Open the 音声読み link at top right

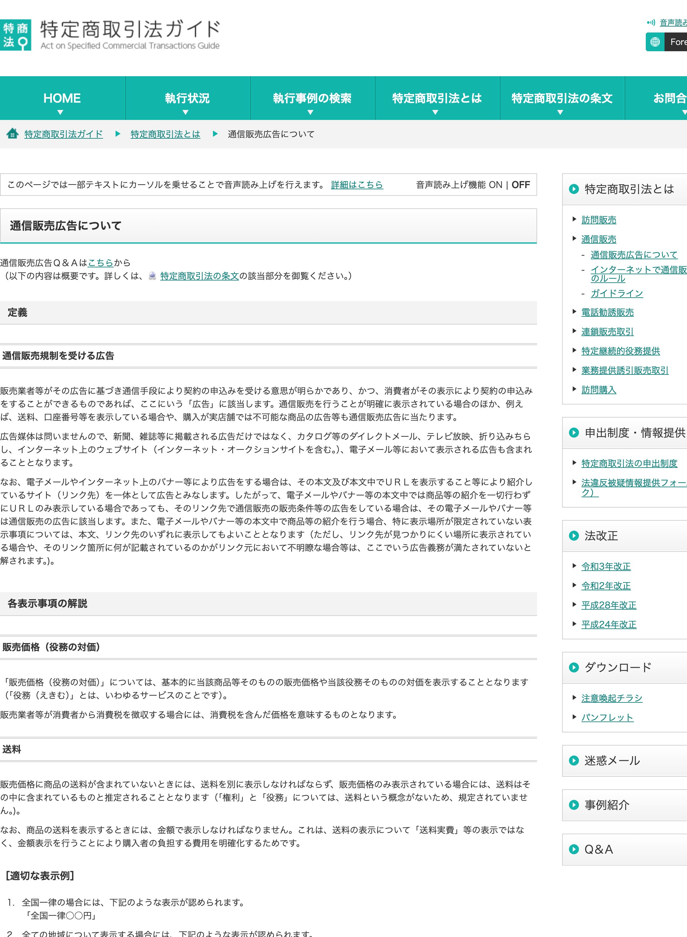673,22
